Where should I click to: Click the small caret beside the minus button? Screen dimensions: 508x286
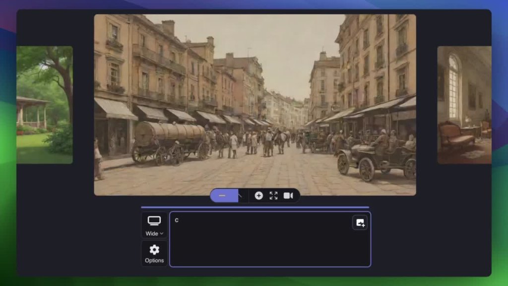click(x=241, y=196)
